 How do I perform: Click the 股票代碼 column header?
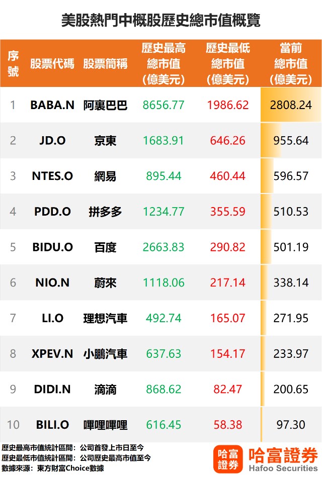pyautogui.click(x=52, y=64)
